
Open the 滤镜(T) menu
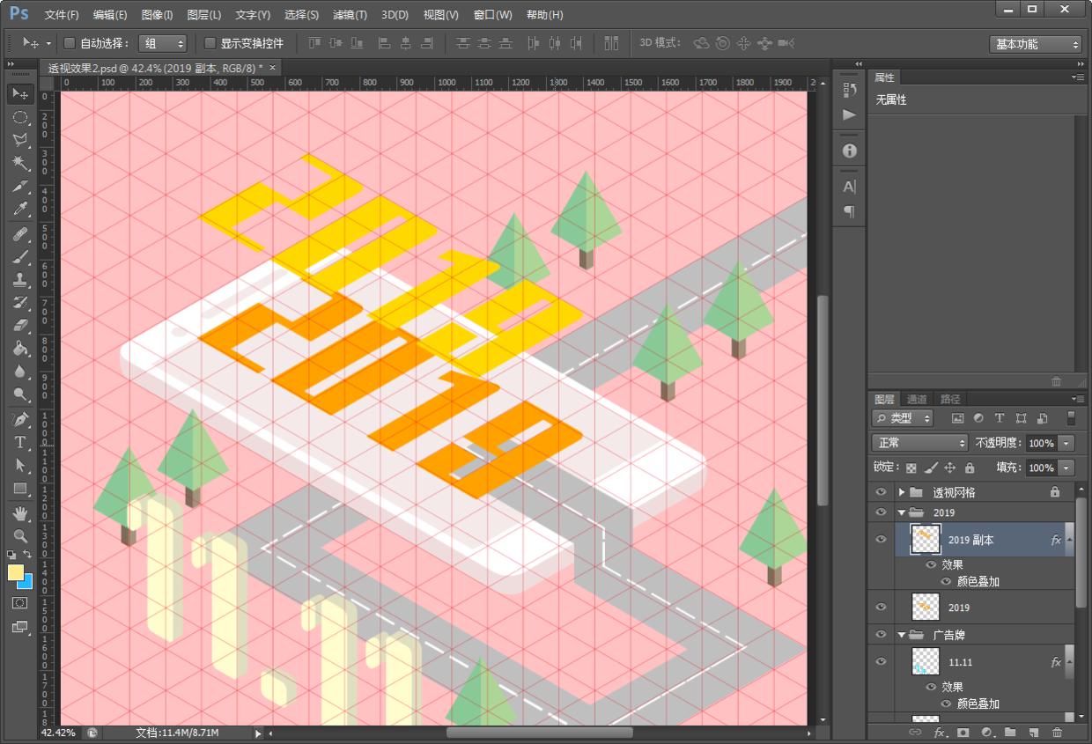[x=350, y=15]
